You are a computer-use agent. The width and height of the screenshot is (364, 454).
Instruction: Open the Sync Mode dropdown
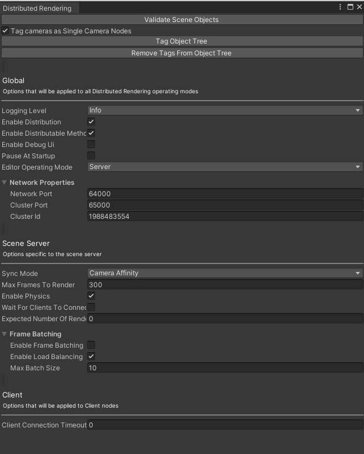[x=225, y=273]
